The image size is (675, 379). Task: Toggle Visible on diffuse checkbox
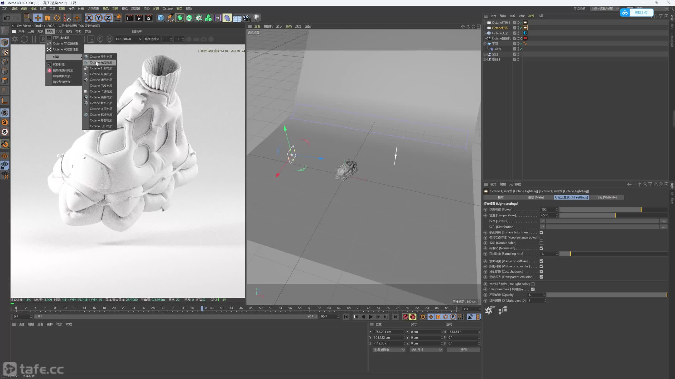click(541, 261)
